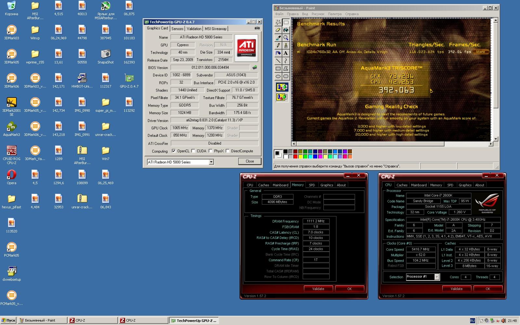The height and width of the screenshot is (325, 520).
Task: Click the RU language indicator in tray
Action: point(473,320)
